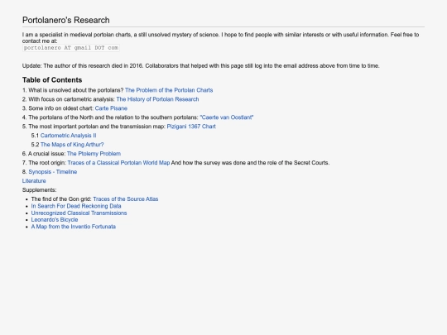This screenshot has width=447, height=335.
Task: Click the portolanero AT gmail DOT com address box
Action: (x=71, y=48)
